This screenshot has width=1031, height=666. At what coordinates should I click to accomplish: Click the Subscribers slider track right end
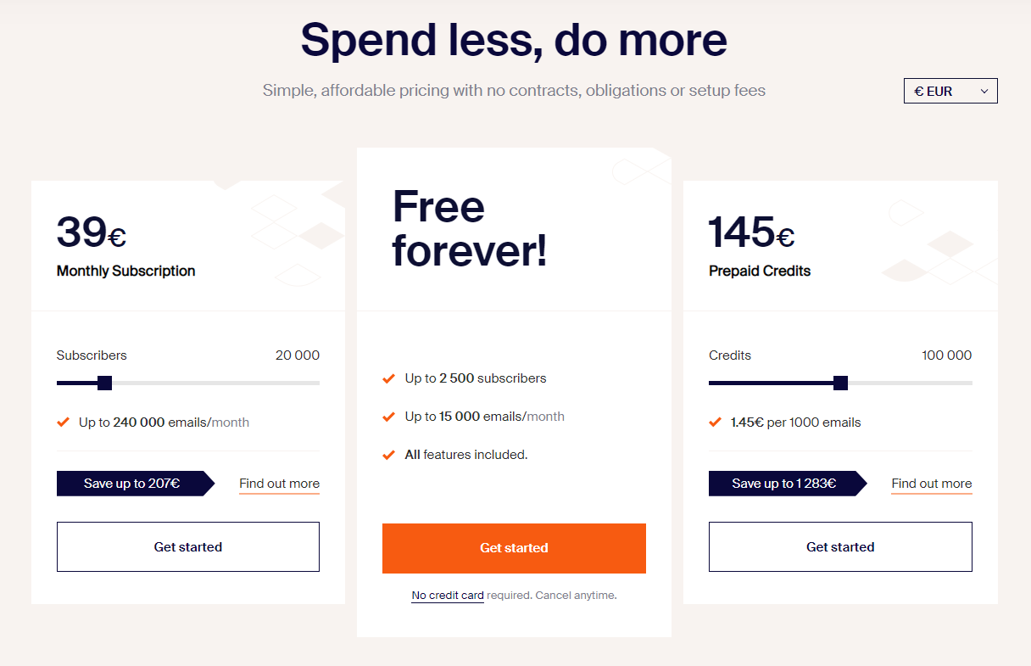[x=315, y=383]
